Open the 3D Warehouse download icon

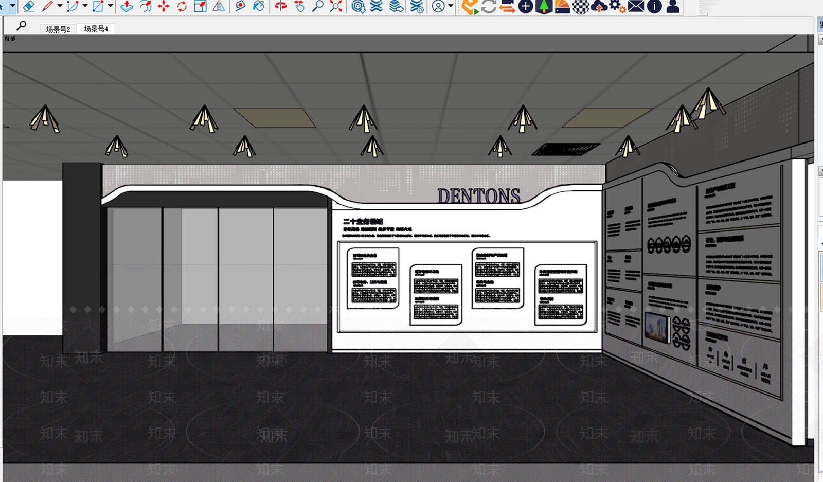359,6
